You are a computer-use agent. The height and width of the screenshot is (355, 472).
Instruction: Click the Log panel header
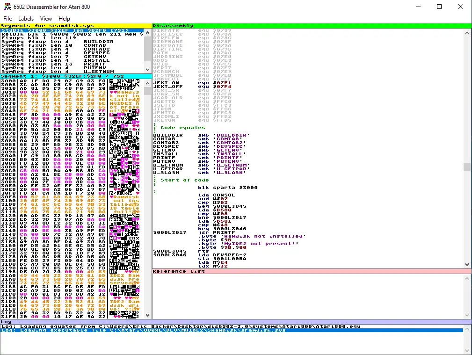236,322
